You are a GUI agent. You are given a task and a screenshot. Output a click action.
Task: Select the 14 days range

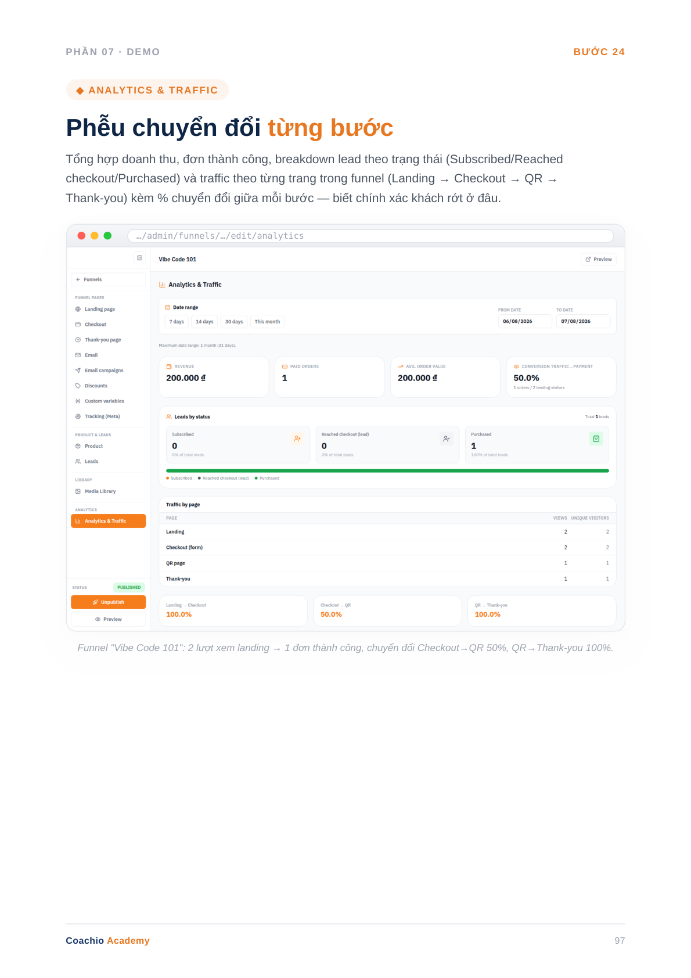click(x=204, y=322)
